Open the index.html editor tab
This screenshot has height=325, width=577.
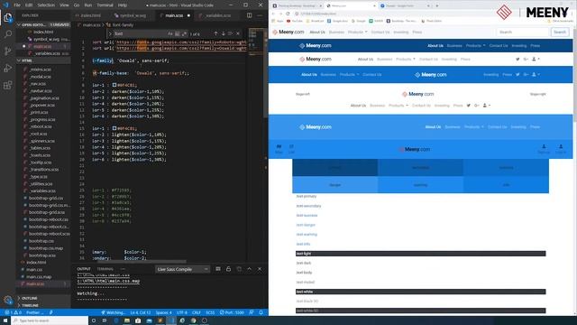pyautogui.click(x=88, y=15)
